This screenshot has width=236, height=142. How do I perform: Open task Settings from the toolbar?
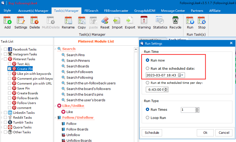click(21, 22)
